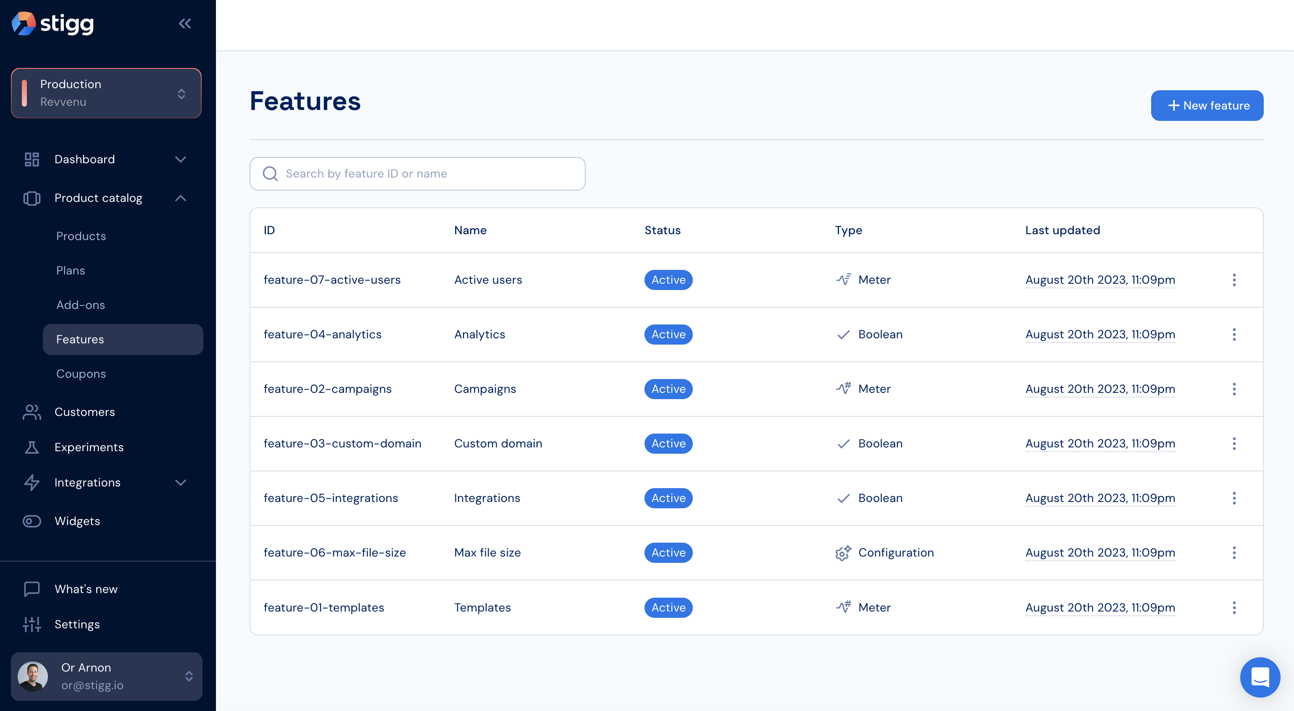This screenshot has width=1294, height=711.
Task: Click feature-06-max-file-size ID
Action: [x=334, y=553]
